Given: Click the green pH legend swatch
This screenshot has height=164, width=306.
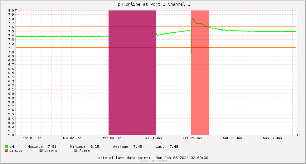Looking at the screenshot, I should [x=6, y=147].
